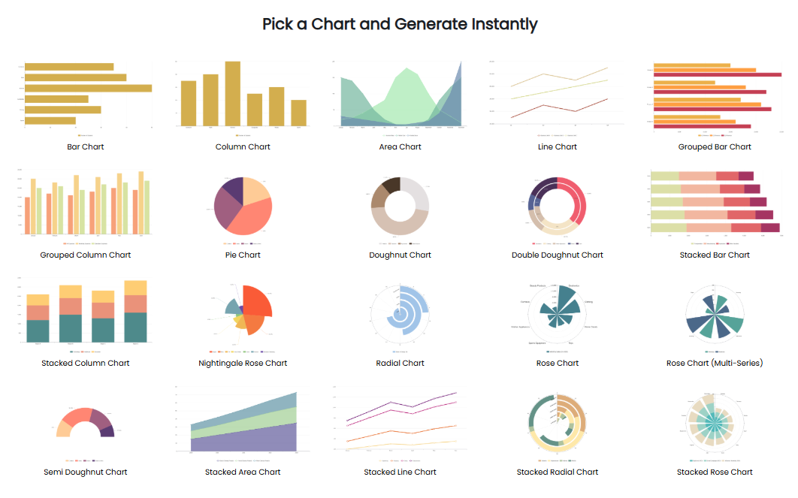Select the Double Doughnut Chart thumbnail
Viewport: 798px width, 498px height.
(558, 207)
